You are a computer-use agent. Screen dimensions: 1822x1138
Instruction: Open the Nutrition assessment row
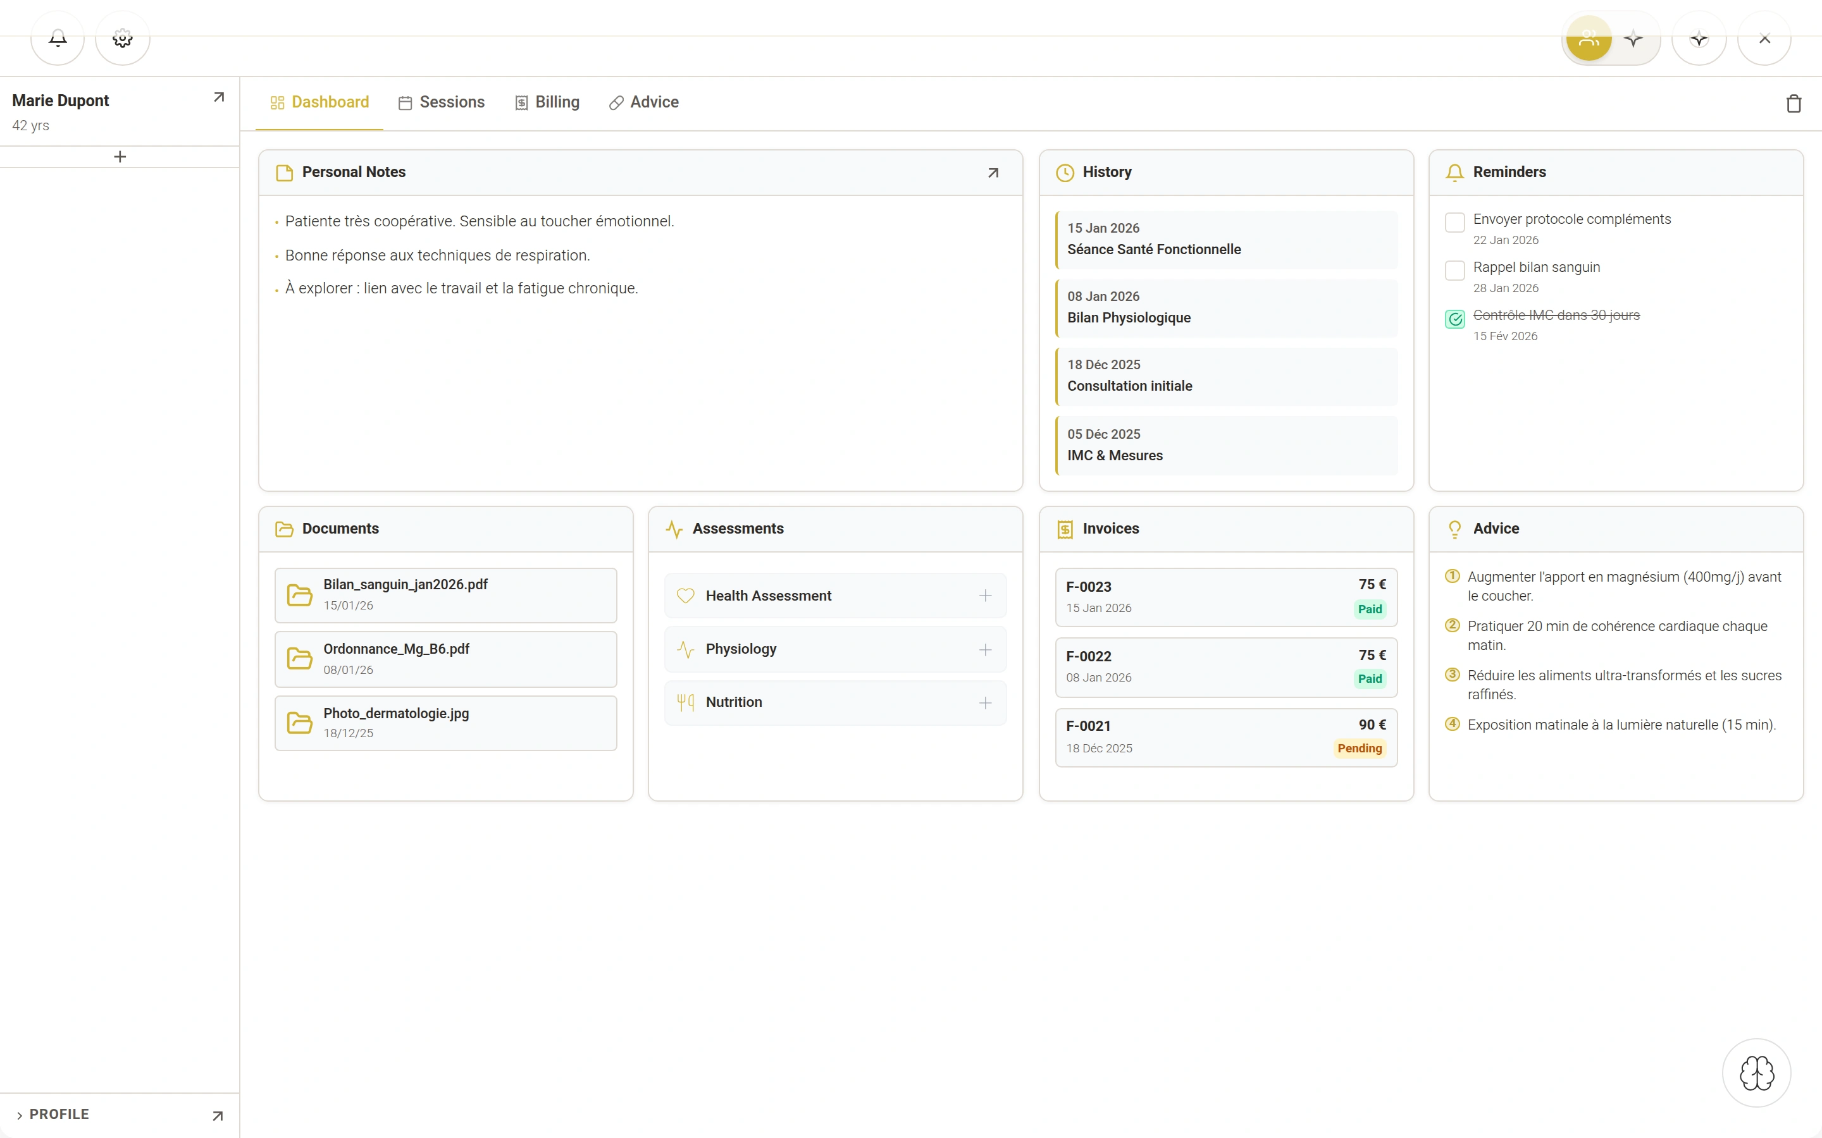(x=835, y=703)
